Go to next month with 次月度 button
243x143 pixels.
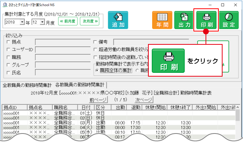pyautogui.click(x=90, y=21)
